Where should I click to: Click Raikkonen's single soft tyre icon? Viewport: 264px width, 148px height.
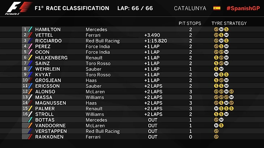pos(216,137)
